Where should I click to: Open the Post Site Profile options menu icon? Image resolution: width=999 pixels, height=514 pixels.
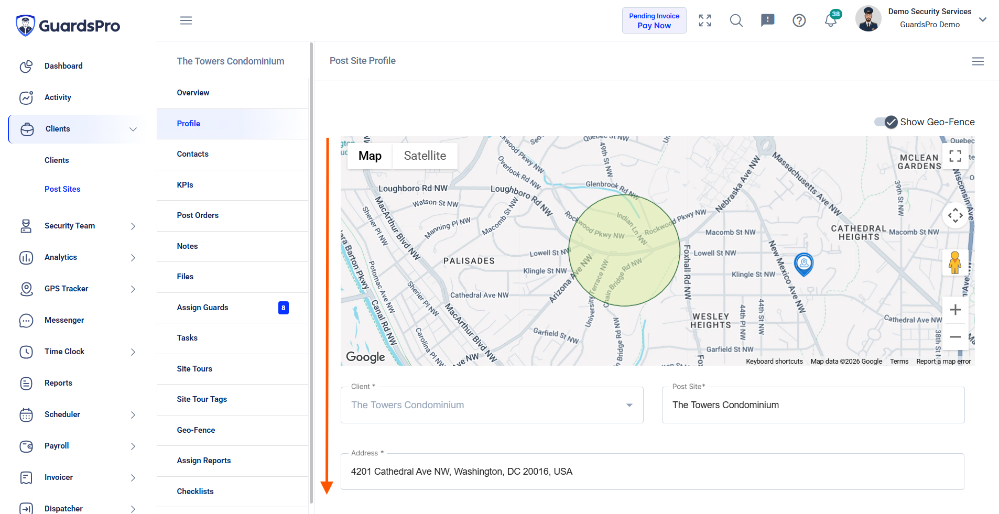pyautogui.click(x=978, y=61)
